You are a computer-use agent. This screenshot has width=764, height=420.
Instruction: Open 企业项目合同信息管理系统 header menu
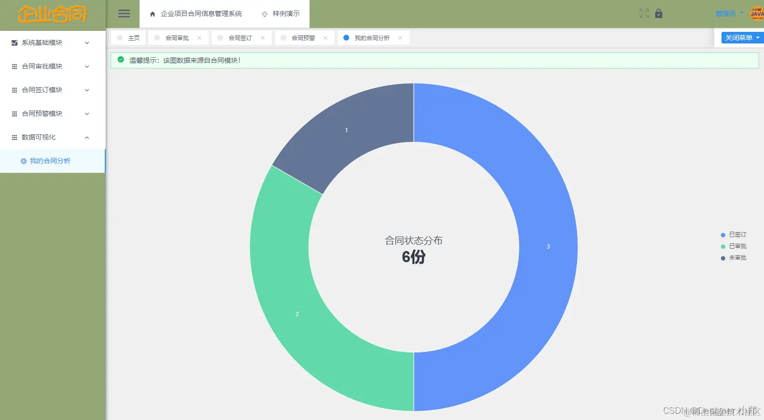point(196,14)
